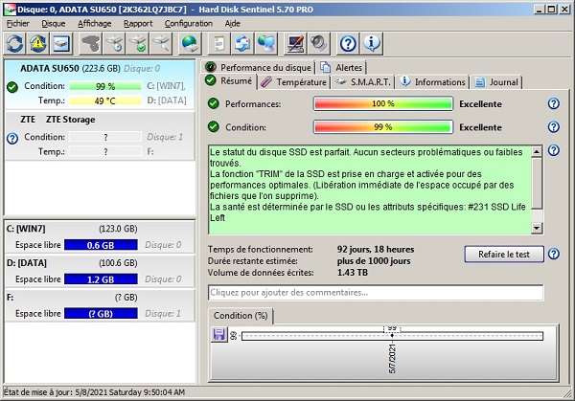Click the gray disk surface blob toolbar icon
575x401 pixels.
[x=91, y=43]
